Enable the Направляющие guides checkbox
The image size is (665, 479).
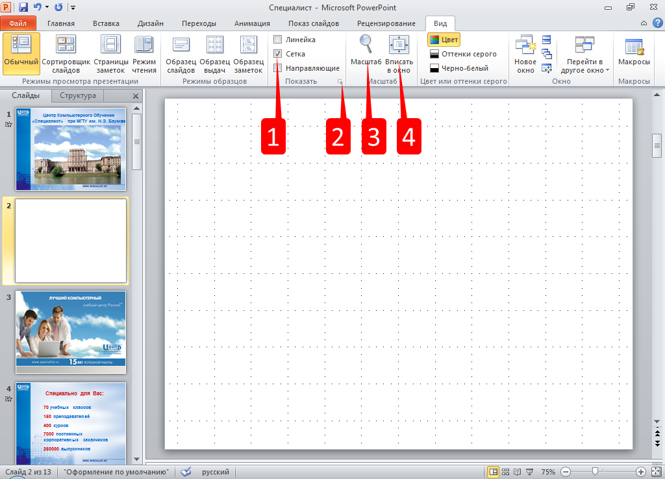coord(278,68)
